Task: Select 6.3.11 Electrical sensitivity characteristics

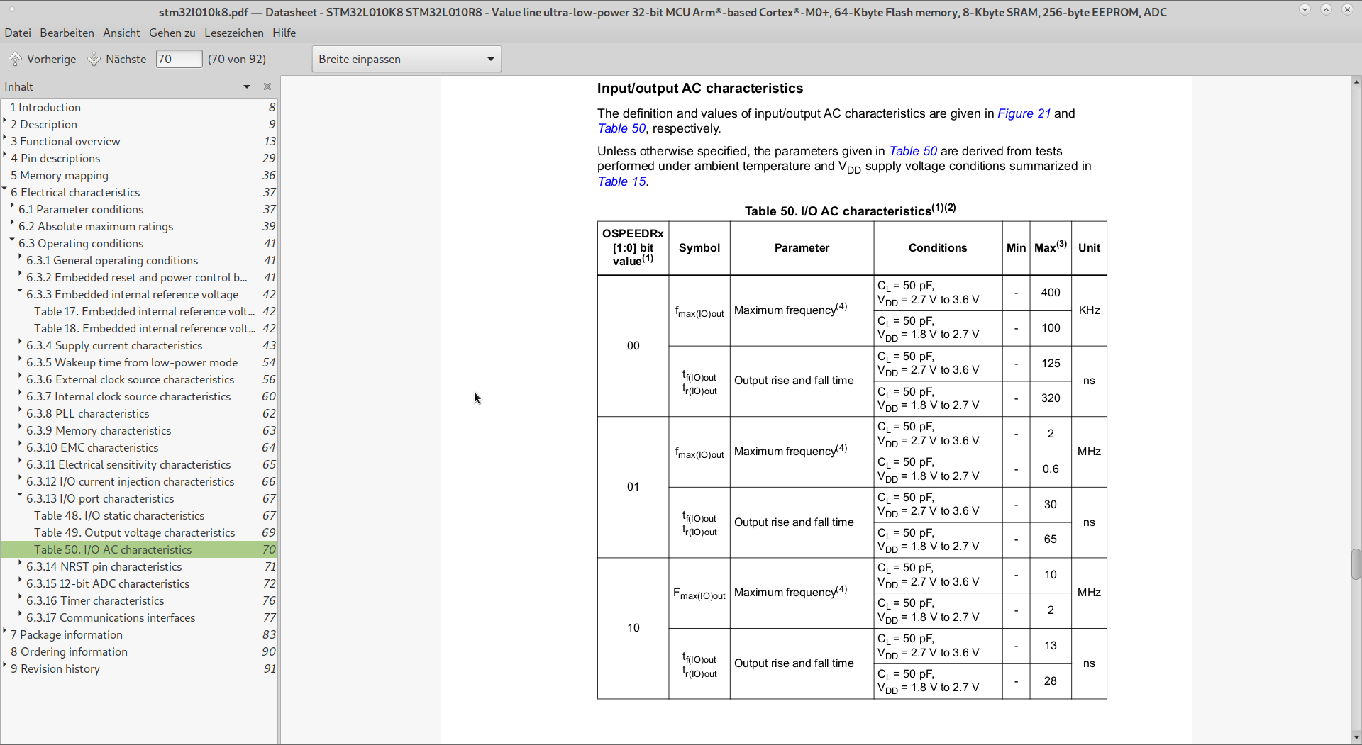Action: pos(139,464)
